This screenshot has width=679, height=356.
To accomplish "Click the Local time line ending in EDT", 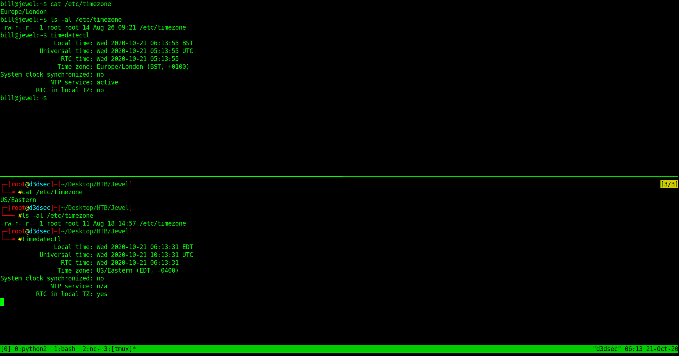I will tap(123, 247).
